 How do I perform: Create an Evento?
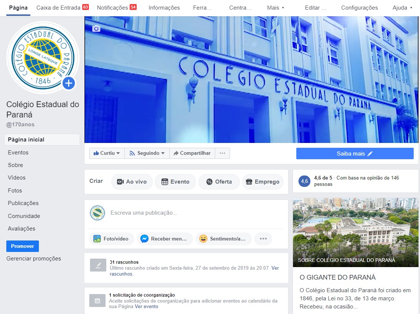click(x=175, y=182)
